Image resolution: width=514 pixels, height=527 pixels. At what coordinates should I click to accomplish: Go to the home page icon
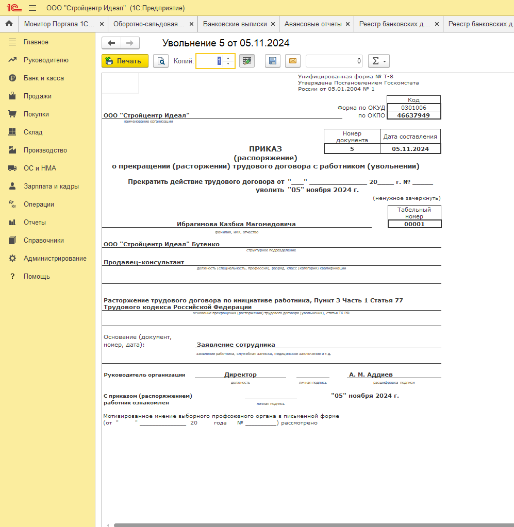(9, 24)
